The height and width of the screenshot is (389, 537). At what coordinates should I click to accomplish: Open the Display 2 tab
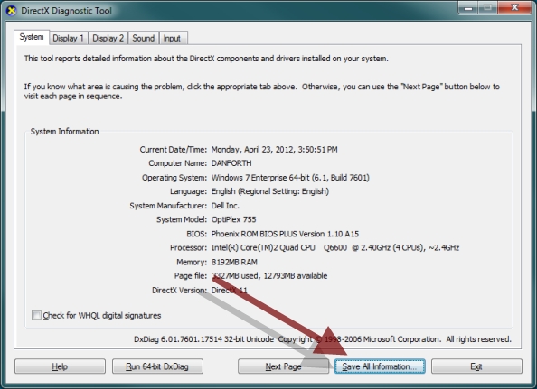tap(108, 38)
